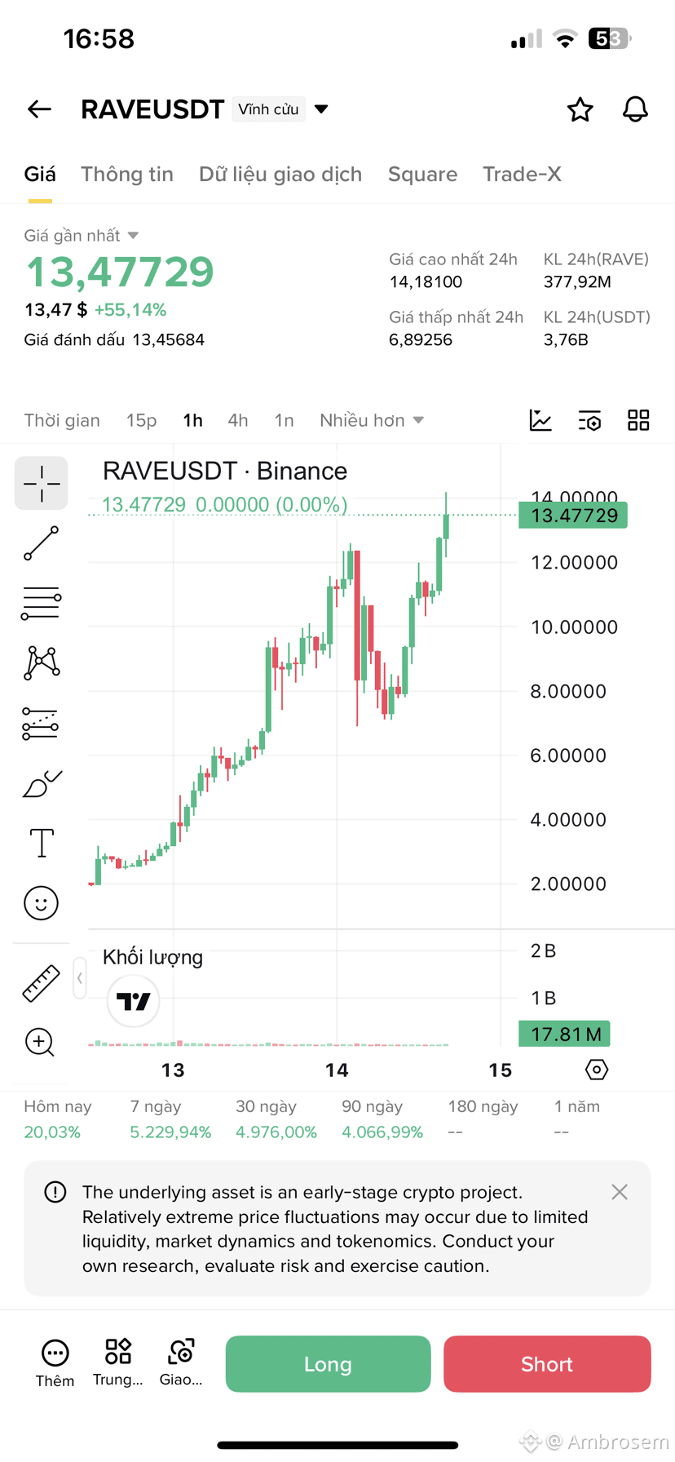Open the Square tab
Screen dimensions: 675x1462
(x=422, y=174)
